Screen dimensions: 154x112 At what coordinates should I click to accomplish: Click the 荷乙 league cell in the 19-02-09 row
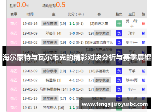pyautogui.click(x=14, y=71)
